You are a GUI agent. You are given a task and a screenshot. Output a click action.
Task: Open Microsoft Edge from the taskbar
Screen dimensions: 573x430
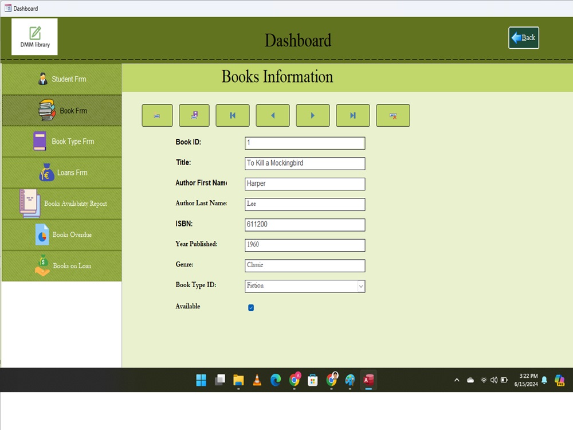pos(276,380)
